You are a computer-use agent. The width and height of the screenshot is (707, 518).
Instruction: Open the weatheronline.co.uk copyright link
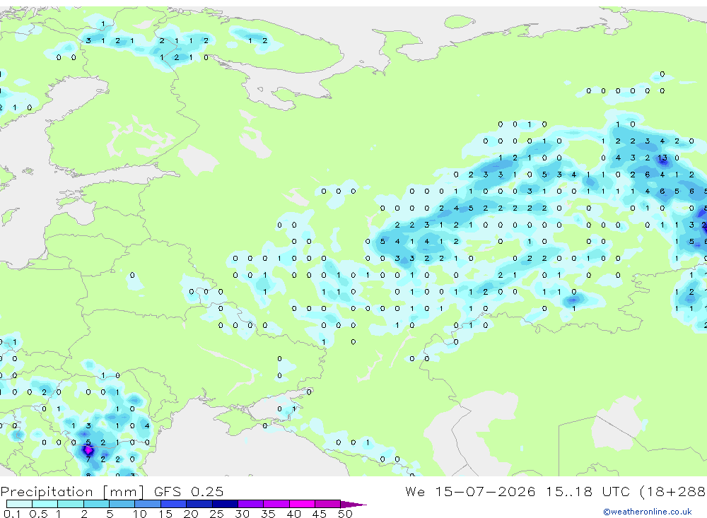[x=647, y=512]
